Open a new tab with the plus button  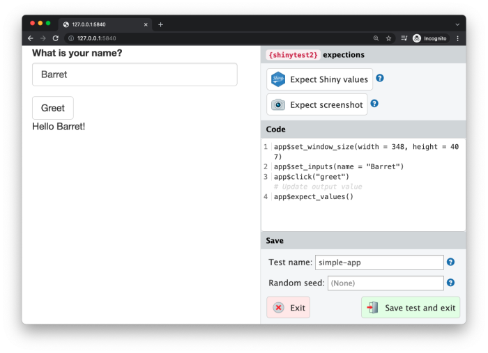click(x=160, y=24)
